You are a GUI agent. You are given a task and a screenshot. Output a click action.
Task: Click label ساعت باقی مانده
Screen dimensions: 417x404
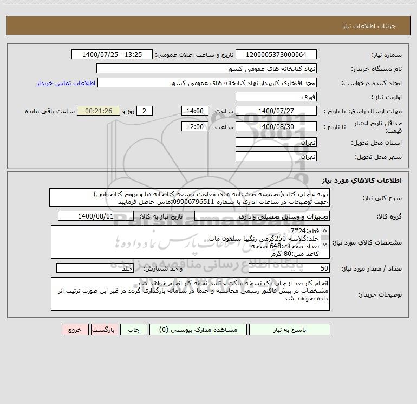pyautogui.click(x=50, y=111)
